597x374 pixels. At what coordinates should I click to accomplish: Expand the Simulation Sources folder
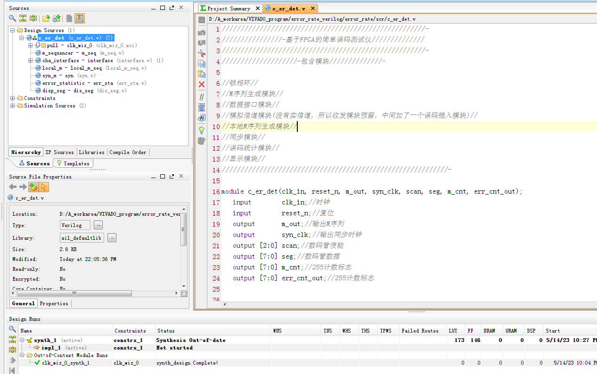tap(13, 106)
